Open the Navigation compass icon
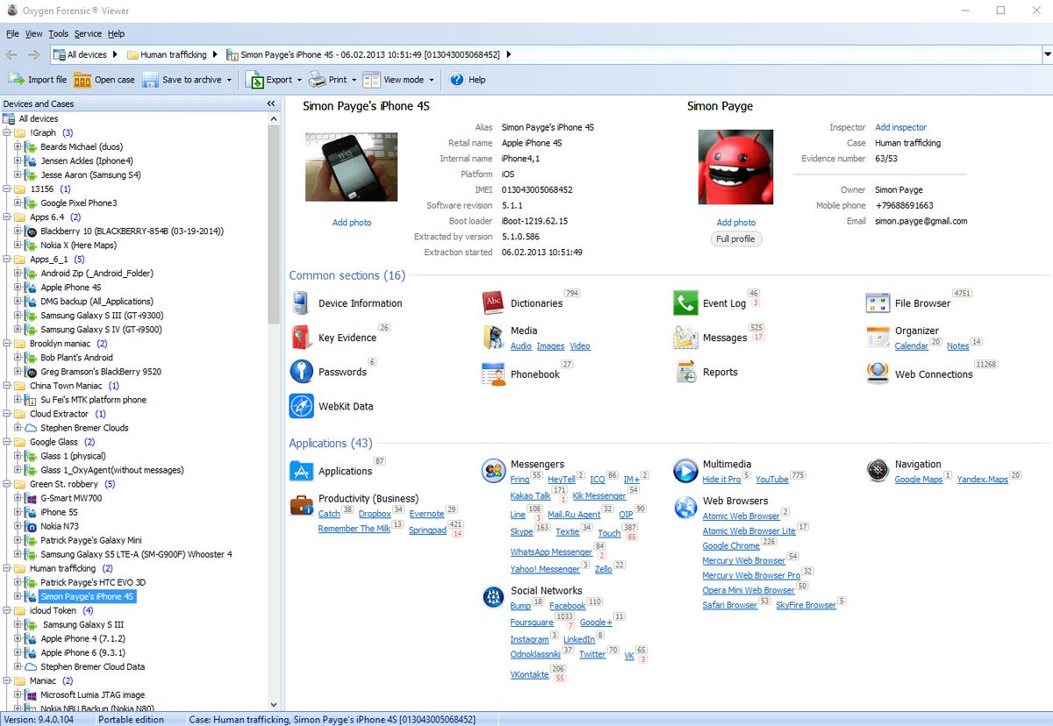The height and width of the screenshot is (726, 1053). click(x=877, y=471)
